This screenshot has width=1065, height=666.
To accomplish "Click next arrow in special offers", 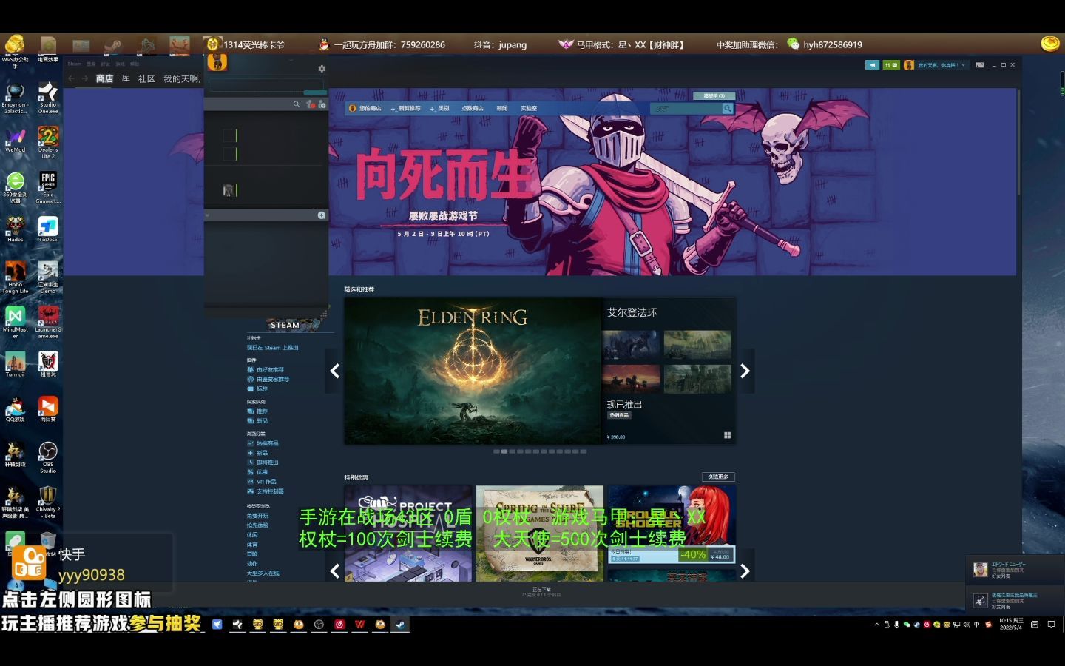I will pos(745,571).
